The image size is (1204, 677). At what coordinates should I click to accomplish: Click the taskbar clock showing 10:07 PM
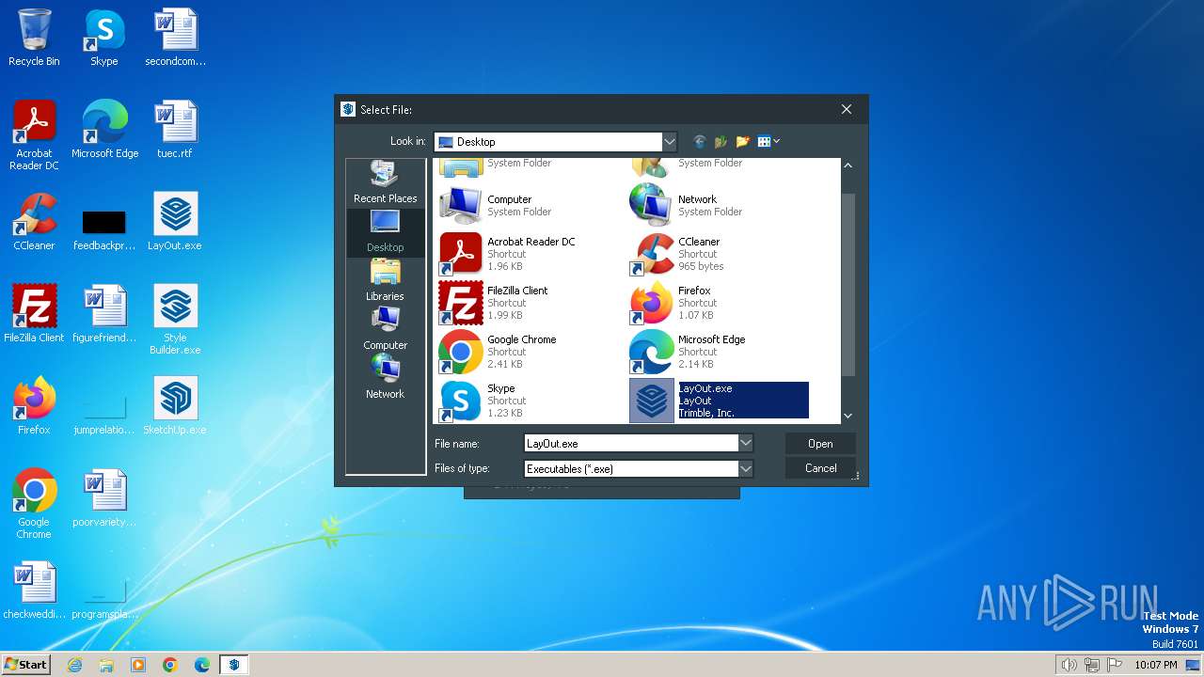click(x=1155, y=665)
